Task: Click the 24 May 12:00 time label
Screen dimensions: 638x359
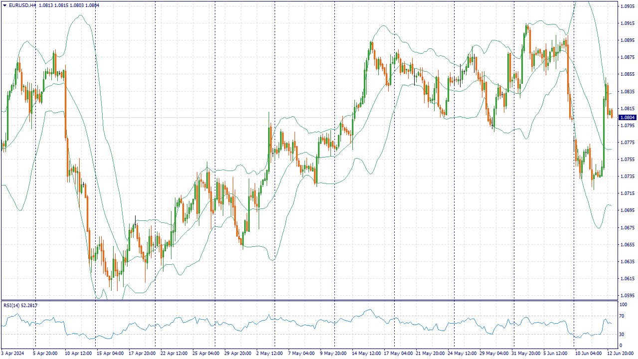Action: tap(462, 354)
